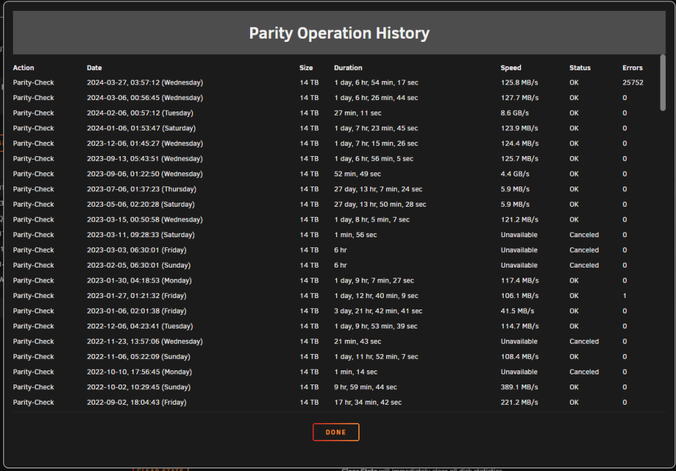Select date 2023-03-03, 06:30:01 (Friday)
The width and height of the screenshot is (676, 471).
tap(137, 250)
